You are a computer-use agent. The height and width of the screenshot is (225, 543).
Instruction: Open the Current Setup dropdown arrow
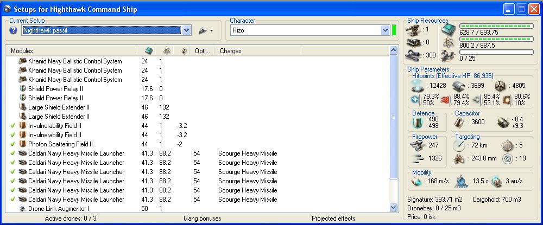pyautogui.click(x=186, y=30)
